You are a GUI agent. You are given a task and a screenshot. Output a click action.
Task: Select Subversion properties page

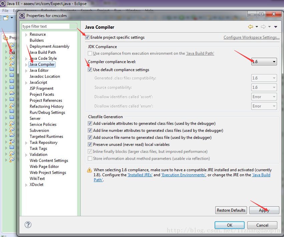(x=39, y=130)
